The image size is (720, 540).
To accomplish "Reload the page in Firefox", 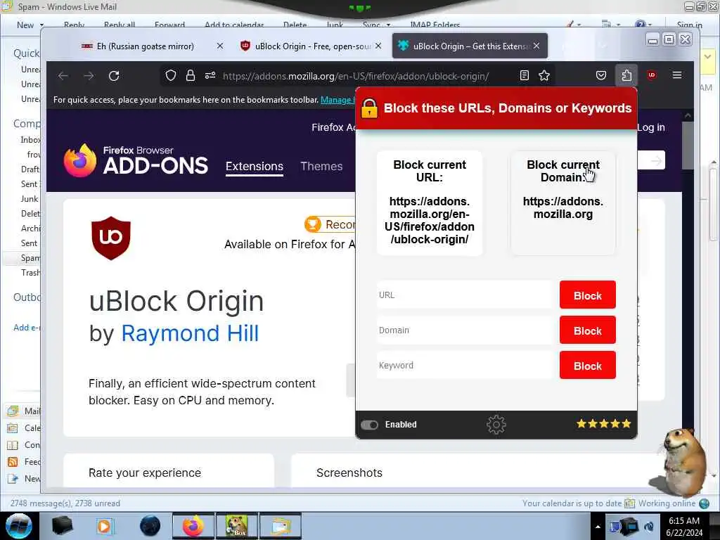I will (114, 76).
